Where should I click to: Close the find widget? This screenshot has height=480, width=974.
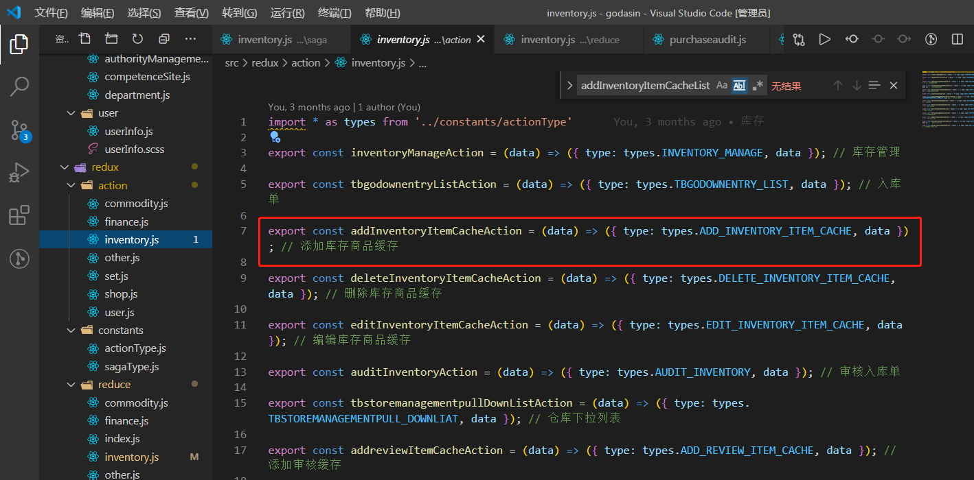tap(894, 86)
